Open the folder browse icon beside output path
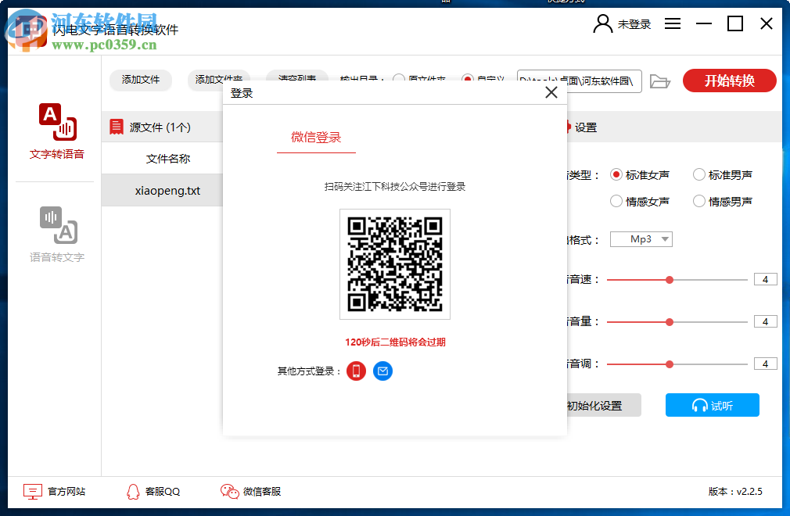790x516 pixels. point(660,81)
